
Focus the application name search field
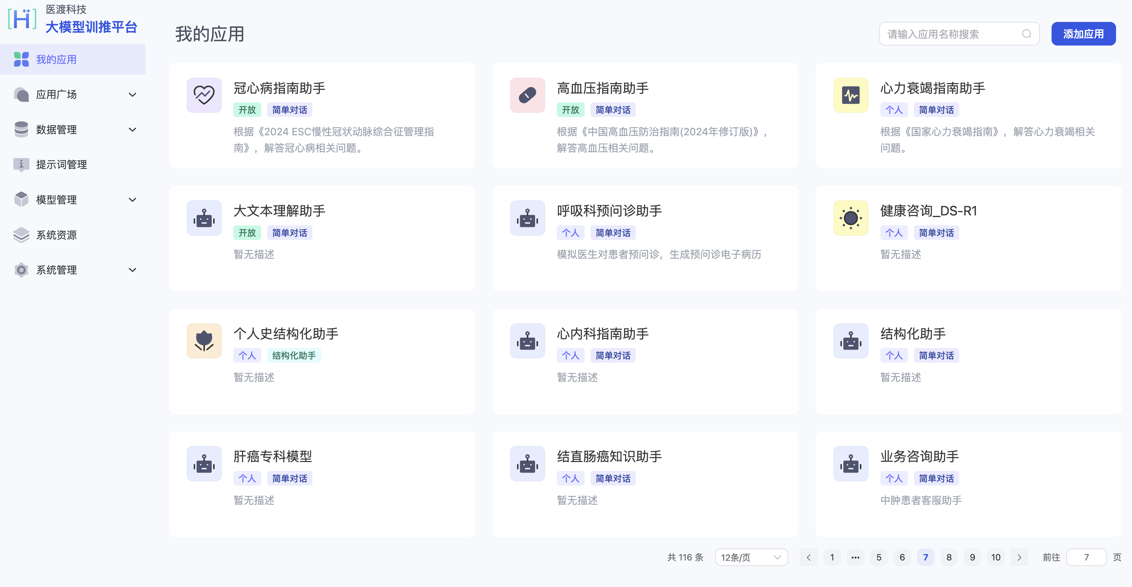point(949,34)
